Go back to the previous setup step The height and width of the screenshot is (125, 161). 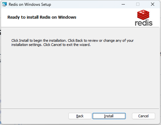(x=80, y=116)
